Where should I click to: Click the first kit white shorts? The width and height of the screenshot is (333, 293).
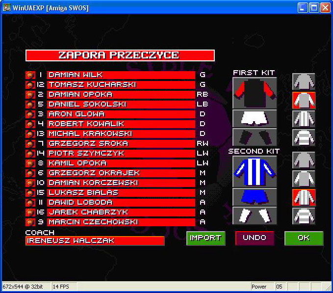pos(254,118)
